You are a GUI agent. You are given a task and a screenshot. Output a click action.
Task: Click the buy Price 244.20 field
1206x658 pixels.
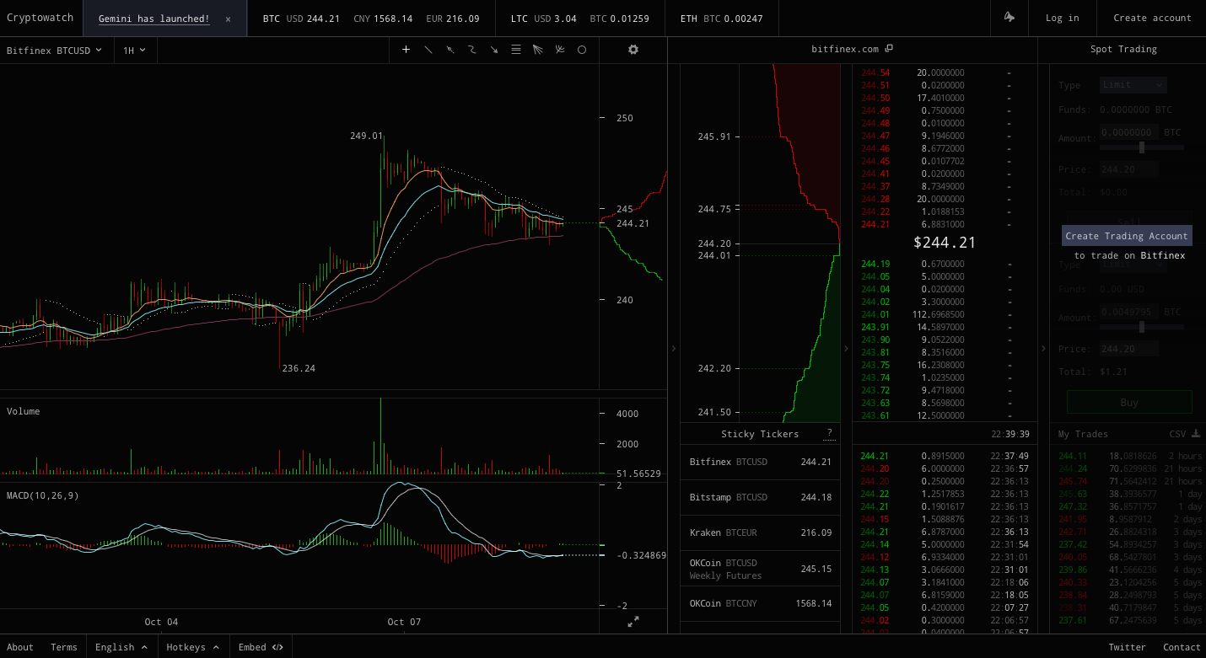(1129, 349)
